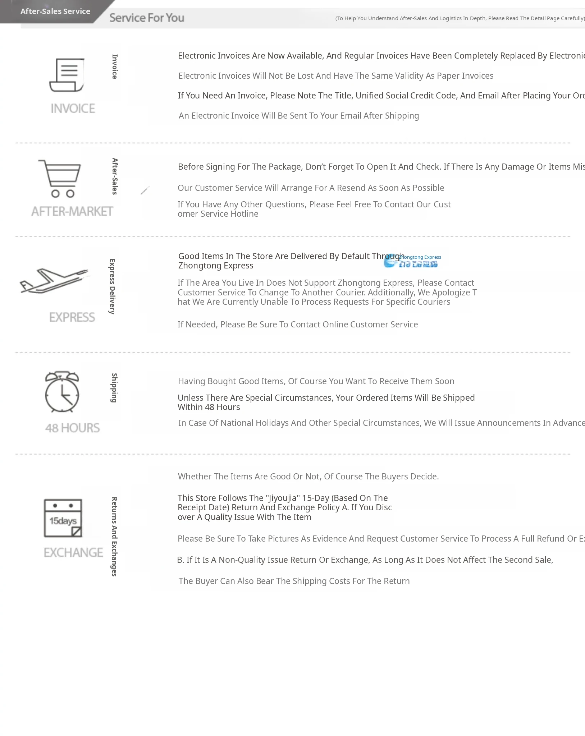Click the vertical Returns And Exchanges label
Image resolution: width=585 pixels, height=736 pixels.
pos(114,537)
